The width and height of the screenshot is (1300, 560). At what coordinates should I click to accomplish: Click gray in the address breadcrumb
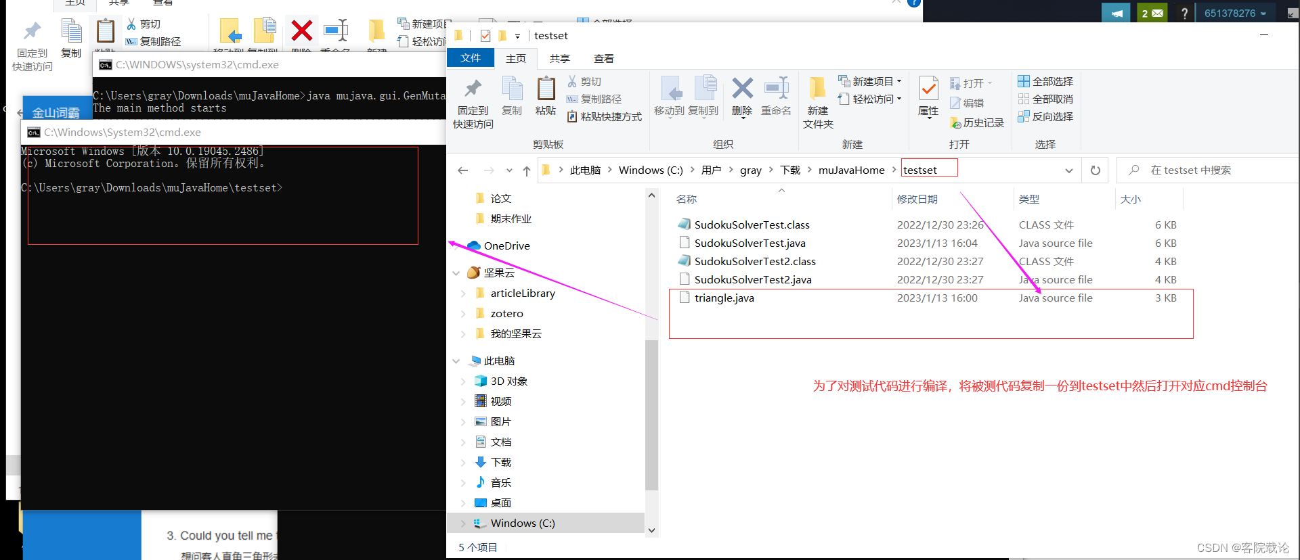751,170
